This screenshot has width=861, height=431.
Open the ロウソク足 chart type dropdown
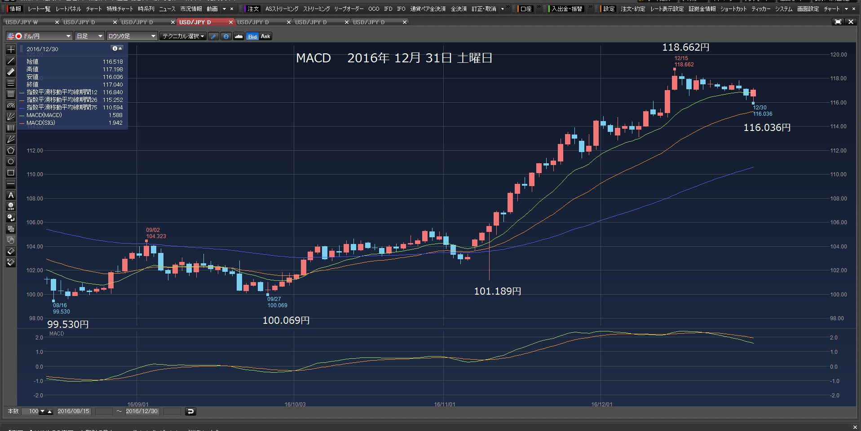pyautogui.click(x=132, y=36)
